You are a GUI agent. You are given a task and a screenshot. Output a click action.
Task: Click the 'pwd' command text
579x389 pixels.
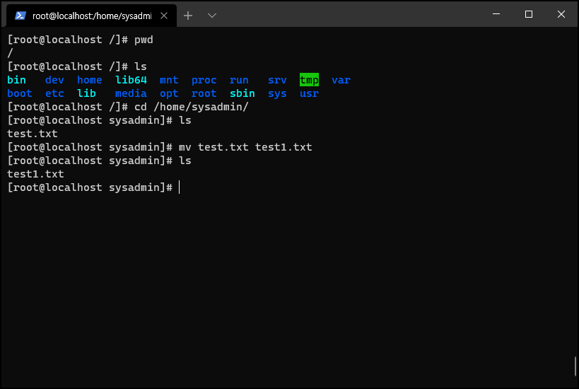click(144, 40)
